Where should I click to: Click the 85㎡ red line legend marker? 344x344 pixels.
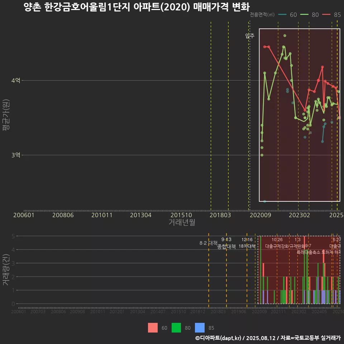click(x=326, y=15)
